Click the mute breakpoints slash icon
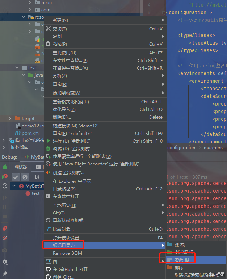This screenshot has height=279, width=227. (5, 238)
